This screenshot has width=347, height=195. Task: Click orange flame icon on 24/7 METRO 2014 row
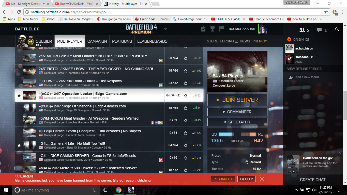[161, 60]
